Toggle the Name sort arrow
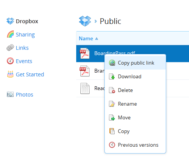This screenshot has height=160, width=189. pyautogui.click(x=96, y=39)
